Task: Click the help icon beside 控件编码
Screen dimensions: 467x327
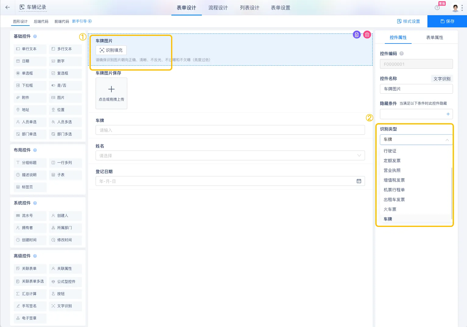Action: click(402, 54)
